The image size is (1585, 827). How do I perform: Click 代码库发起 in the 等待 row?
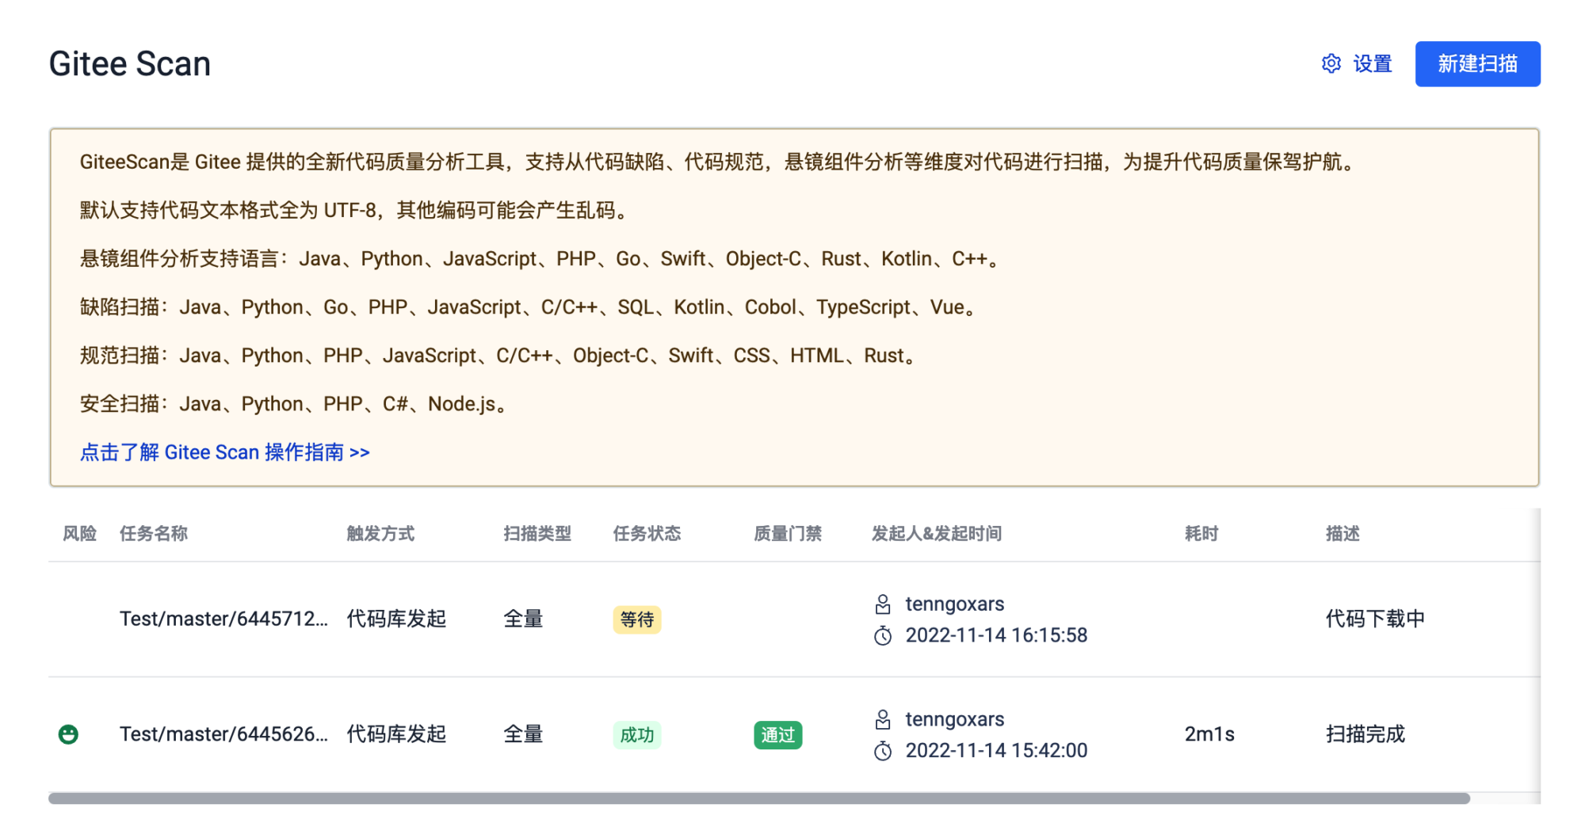(396, 619)
